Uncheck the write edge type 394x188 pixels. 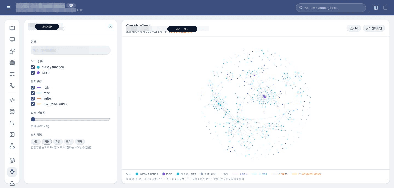[33, 99]
